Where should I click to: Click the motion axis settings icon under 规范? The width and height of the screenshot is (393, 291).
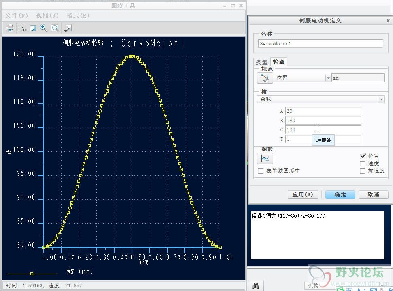coord(265,78)
